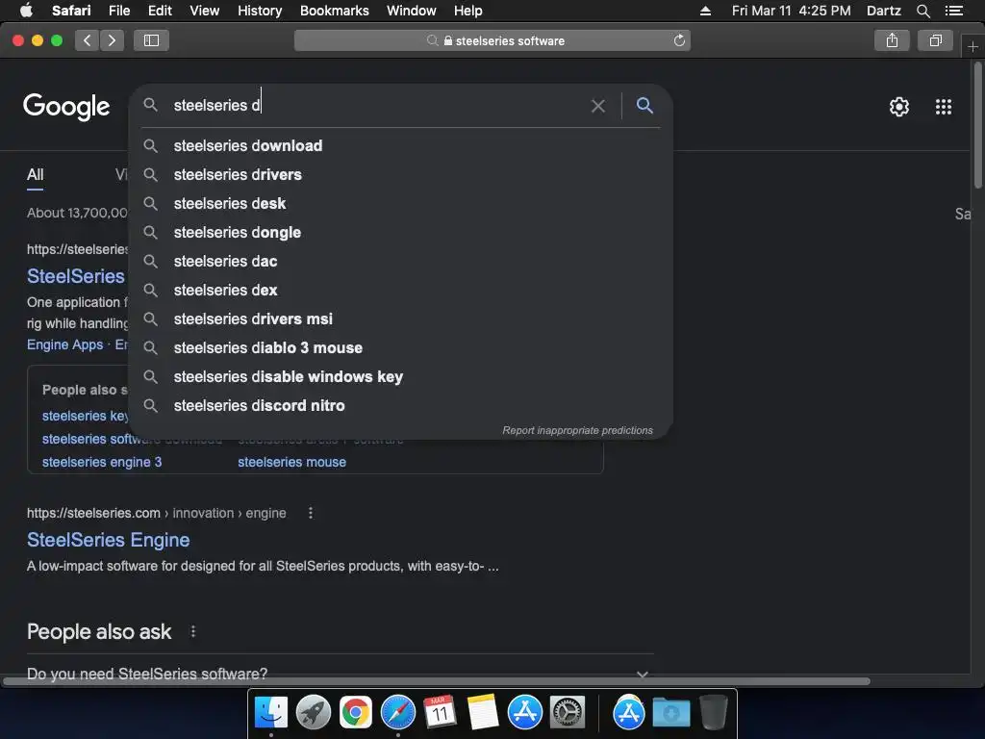The image size is (985, 739).
Task: Open System Preferences from the dock
Action: pos(568,713)
